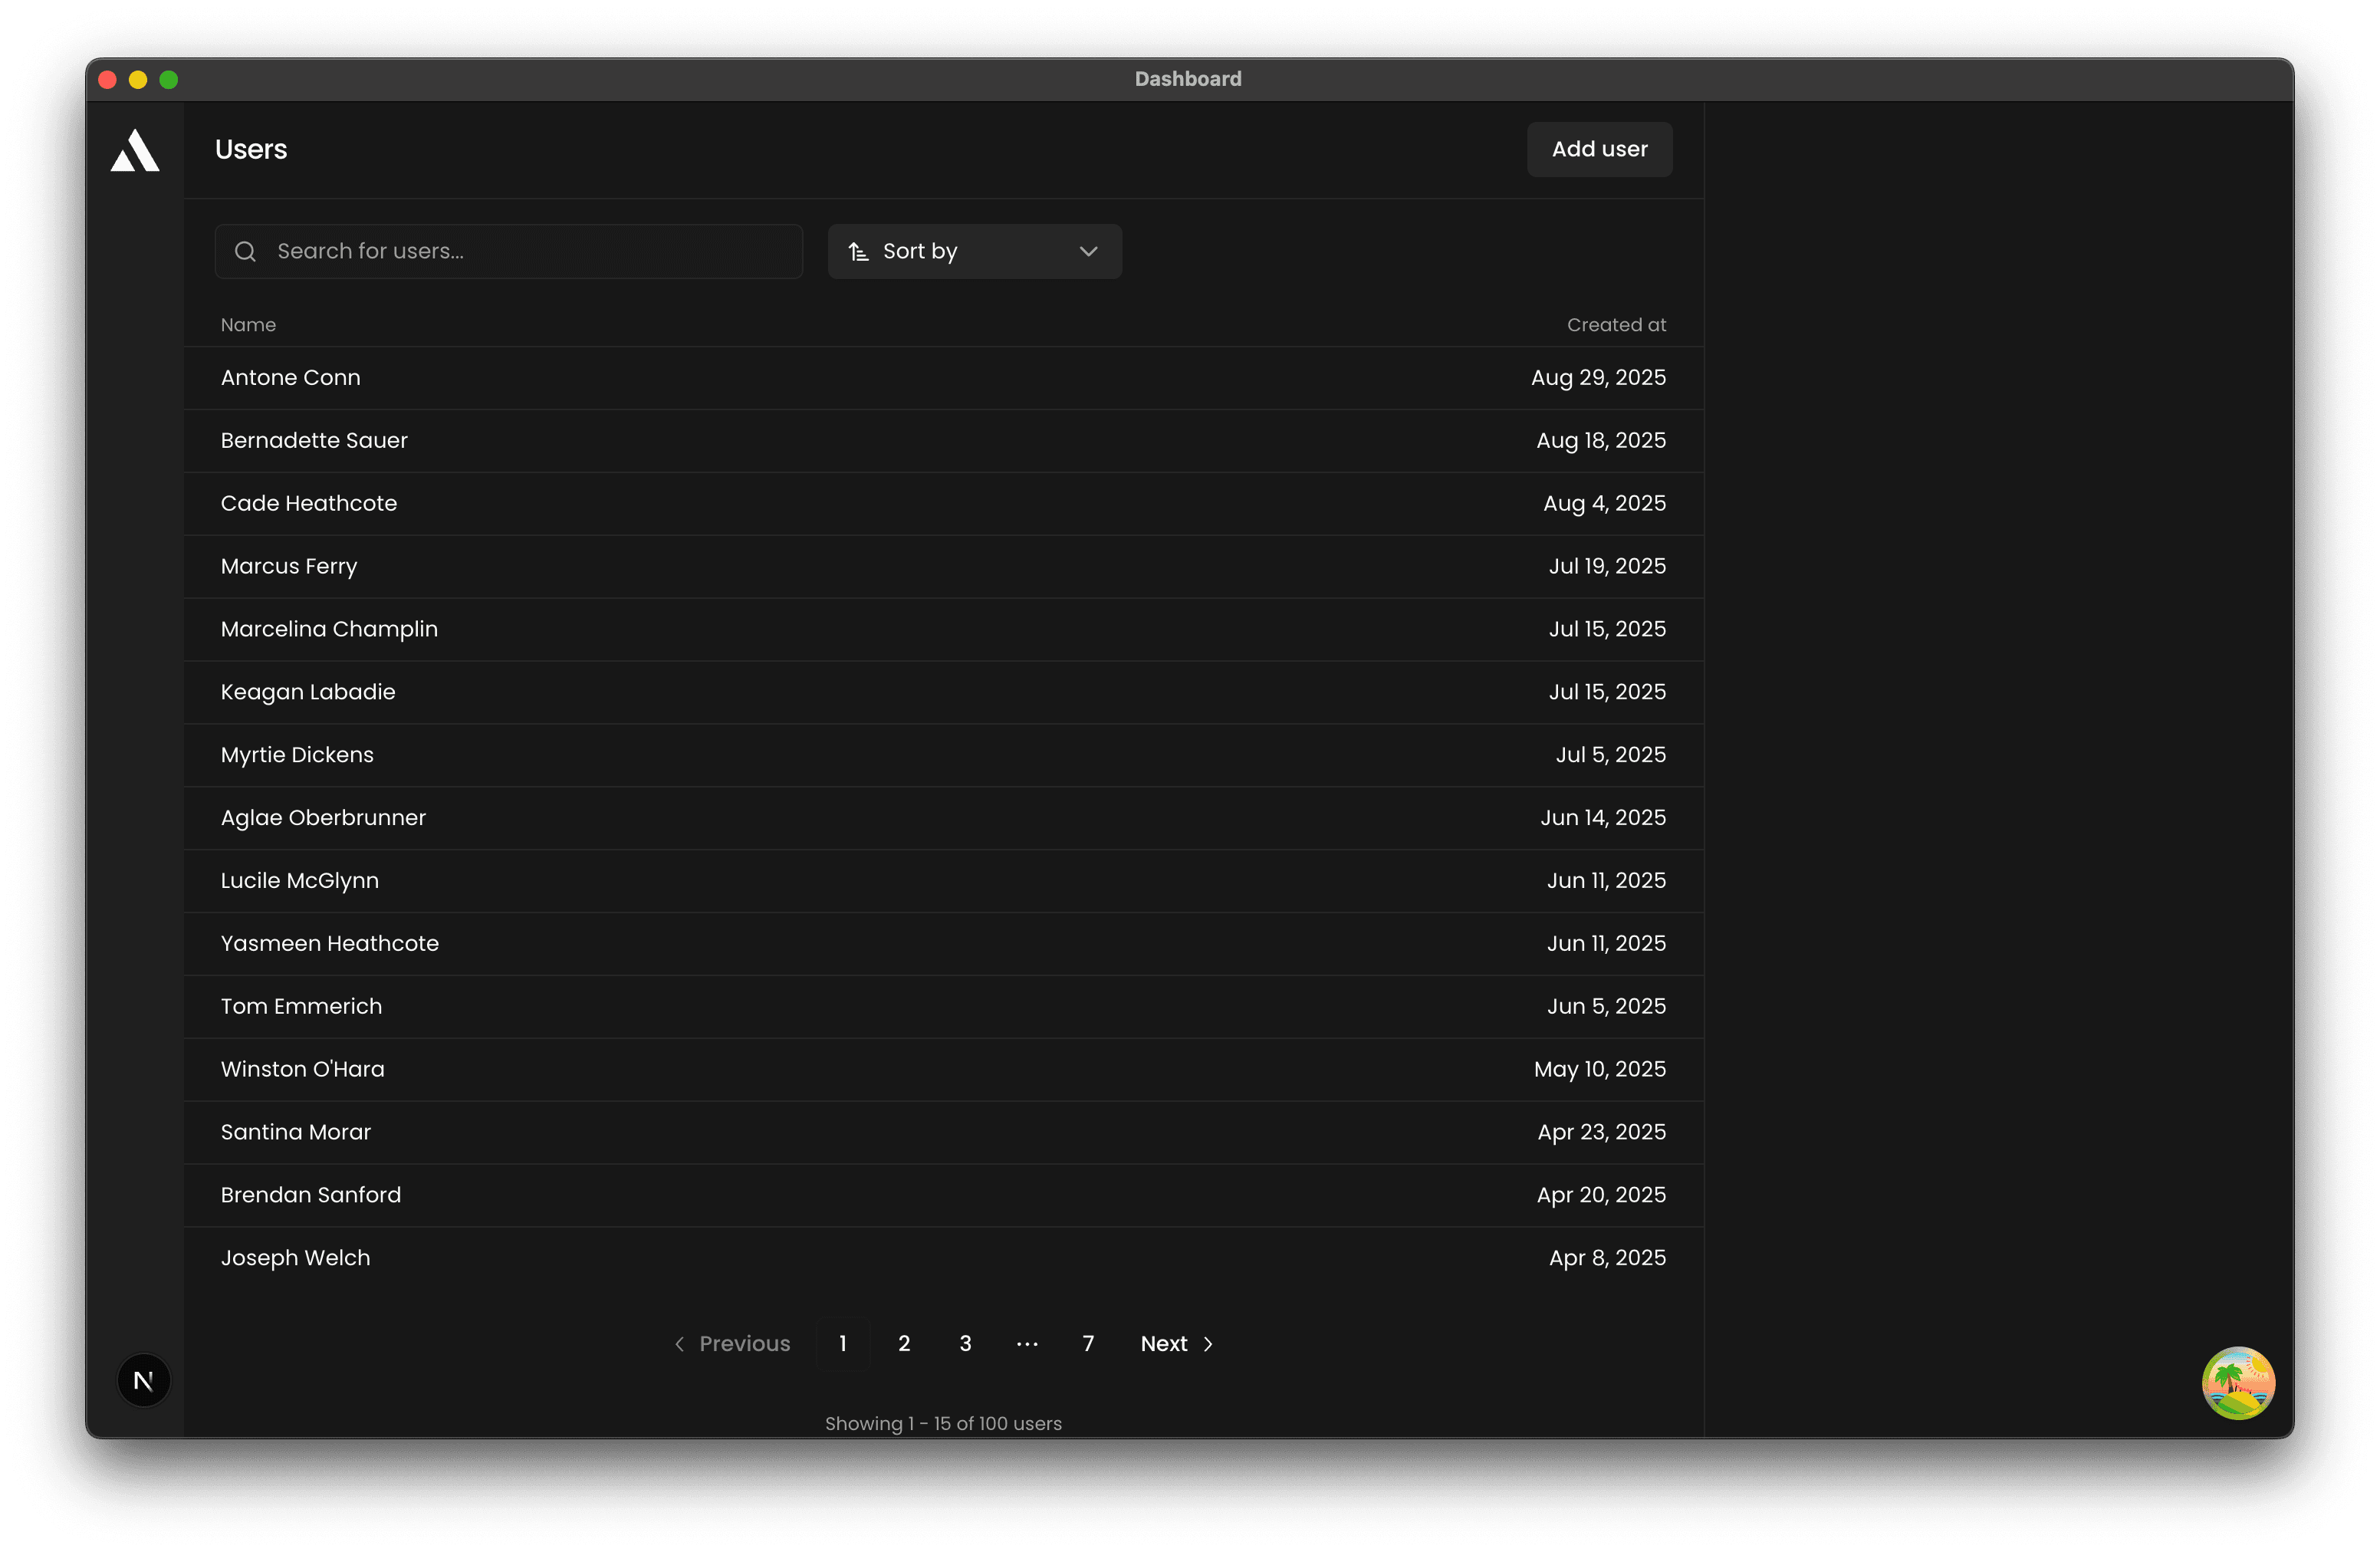Minimize window with the yellow button
This screenshot has height=1552, width=2380.
(138, 80)
